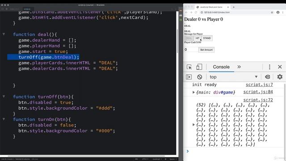The width and height of the screenshot is (286, 161).
Task: Click the Bet Amount button
Action: 206,50
